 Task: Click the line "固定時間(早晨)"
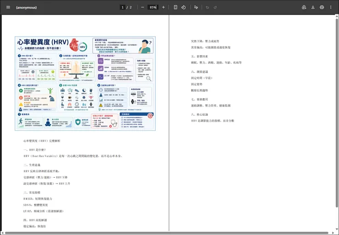(x=202, y=78)
